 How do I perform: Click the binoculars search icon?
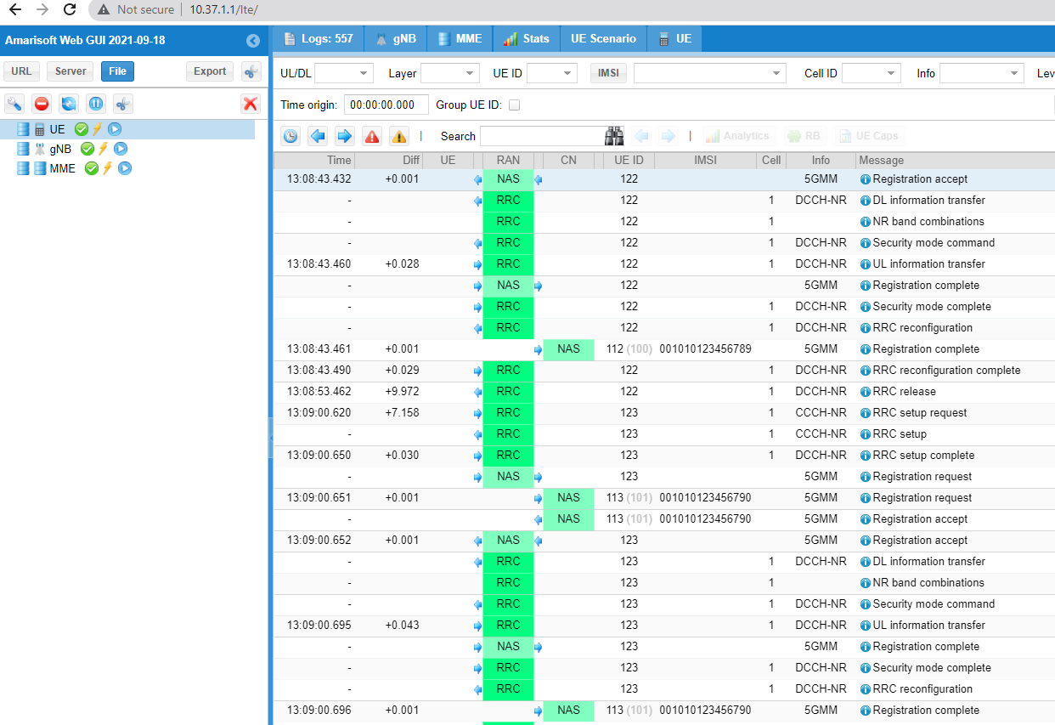point(615,136)
